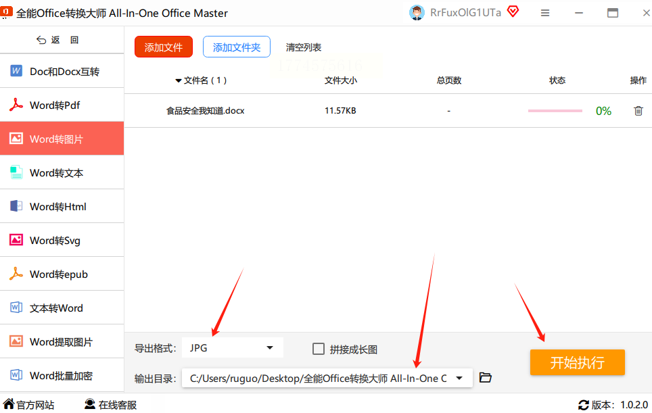Click the 清空列表 link
This screenshot has width=652, height=413.
point(304,47)
